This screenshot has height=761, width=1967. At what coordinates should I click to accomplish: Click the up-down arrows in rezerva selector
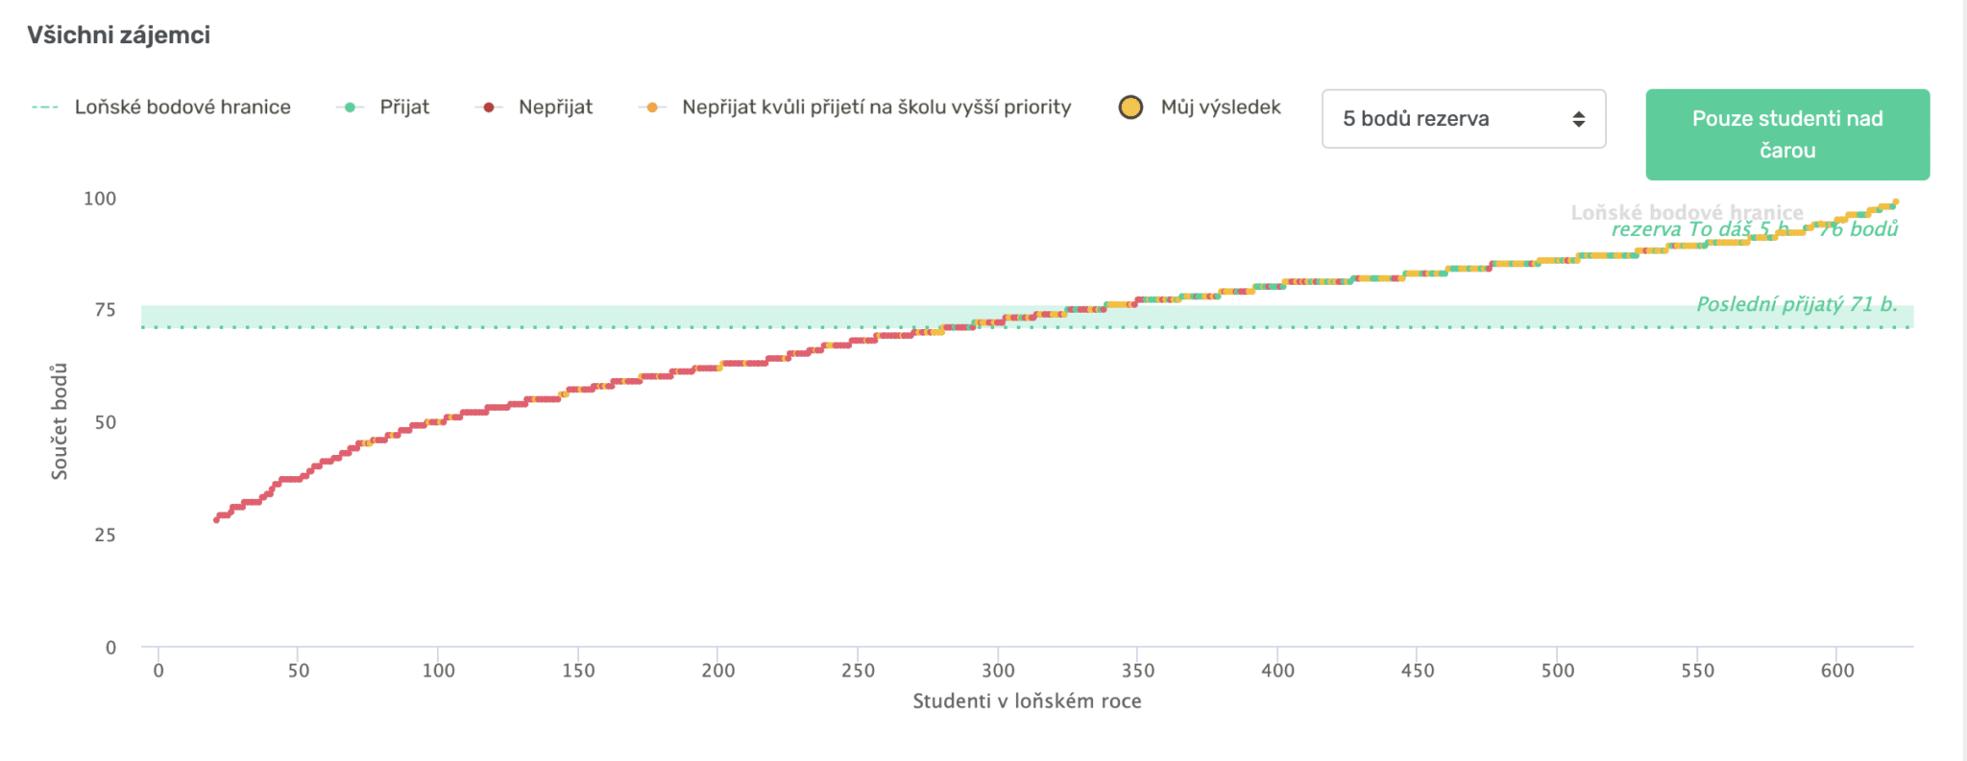click(1578, 119)
